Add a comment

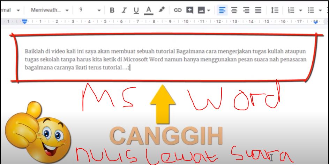(x=189, y=10)
